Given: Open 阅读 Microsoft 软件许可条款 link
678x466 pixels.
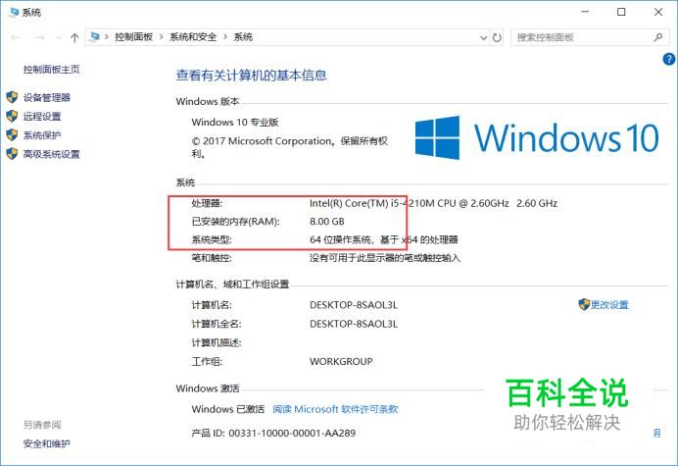Looking at the screenshot, I should (x=335, y=409).
